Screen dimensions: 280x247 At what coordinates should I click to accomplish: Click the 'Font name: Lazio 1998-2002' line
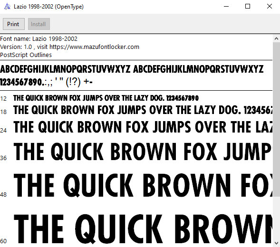tap(39, 39)
